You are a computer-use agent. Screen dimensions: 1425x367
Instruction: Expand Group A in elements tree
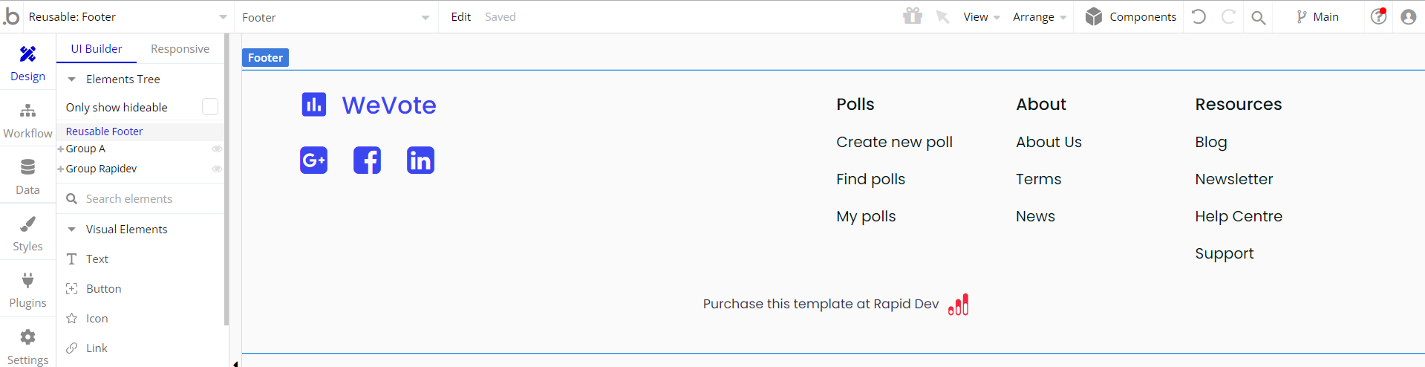[x=61, y=149]
